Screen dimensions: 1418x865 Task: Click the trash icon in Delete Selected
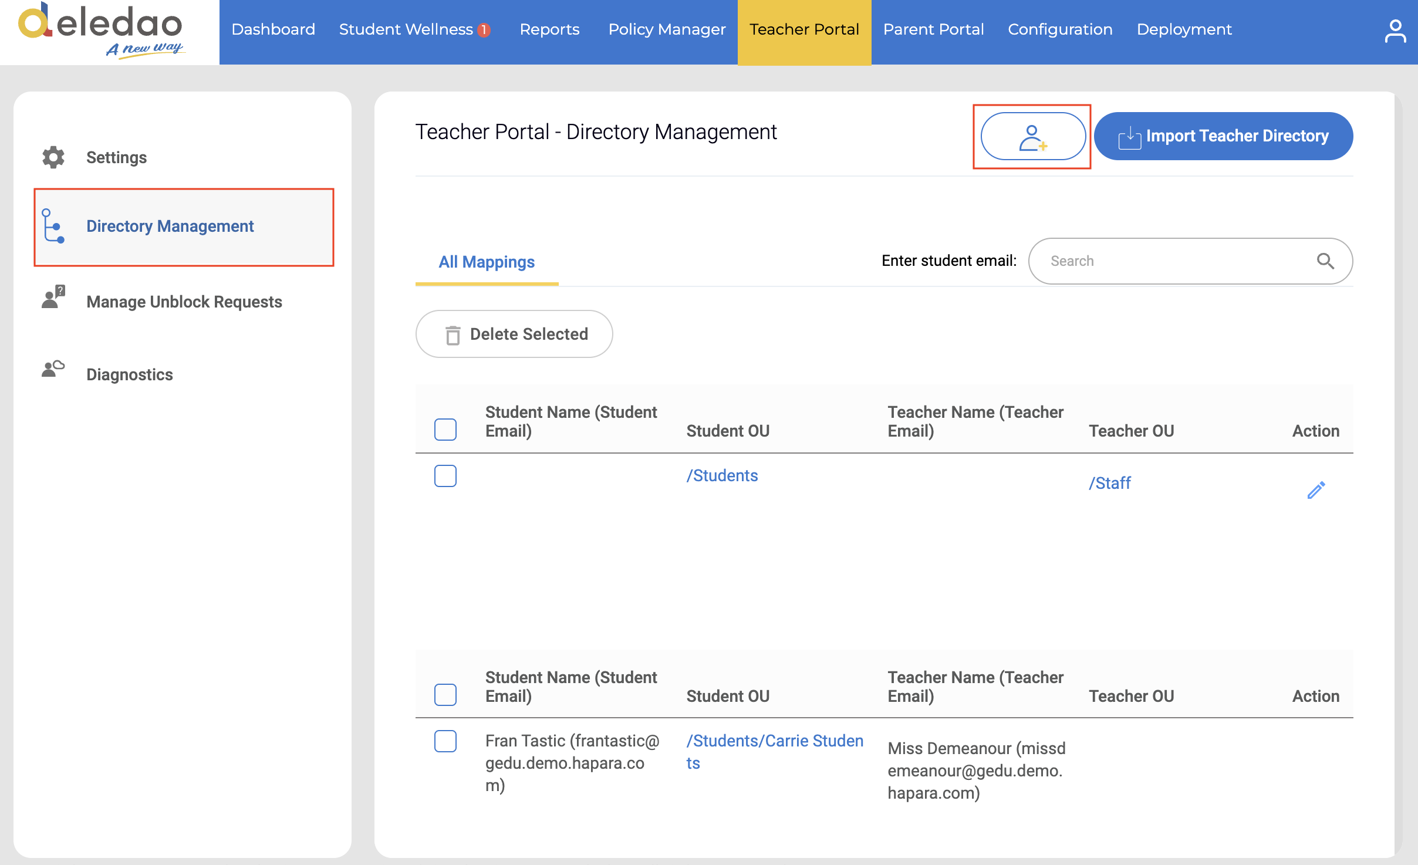[x=453, y=335]
